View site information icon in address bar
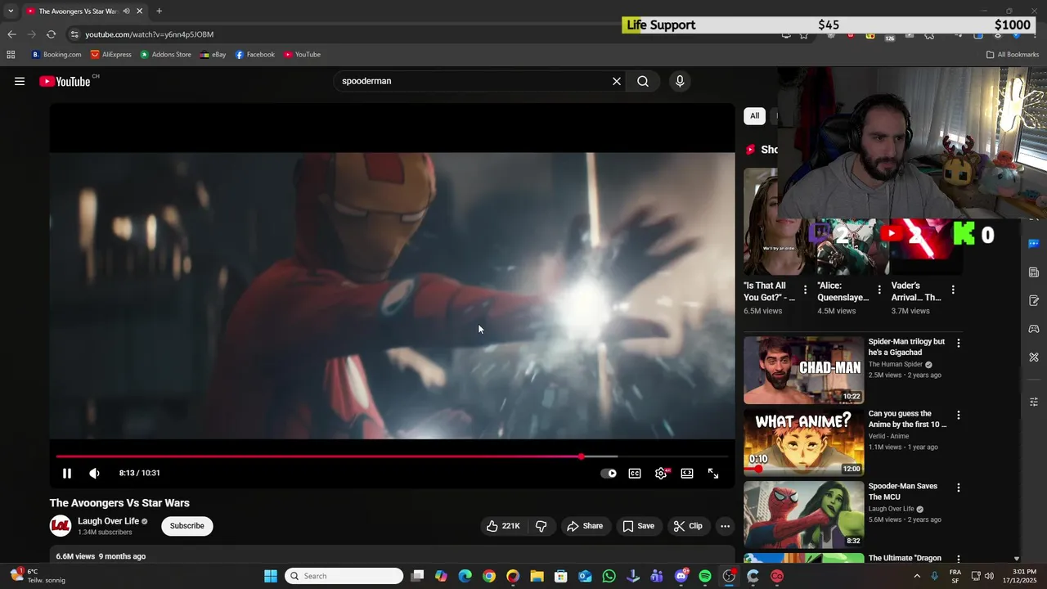 (x=74, y=34)
